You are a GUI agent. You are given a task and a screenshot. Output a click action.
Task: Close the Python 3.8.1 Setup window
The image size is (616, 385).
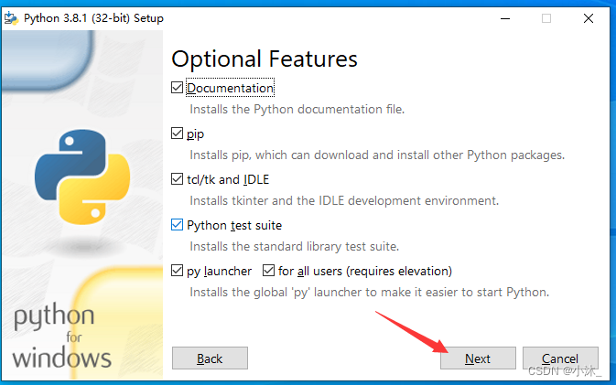(x=589, y=18)
